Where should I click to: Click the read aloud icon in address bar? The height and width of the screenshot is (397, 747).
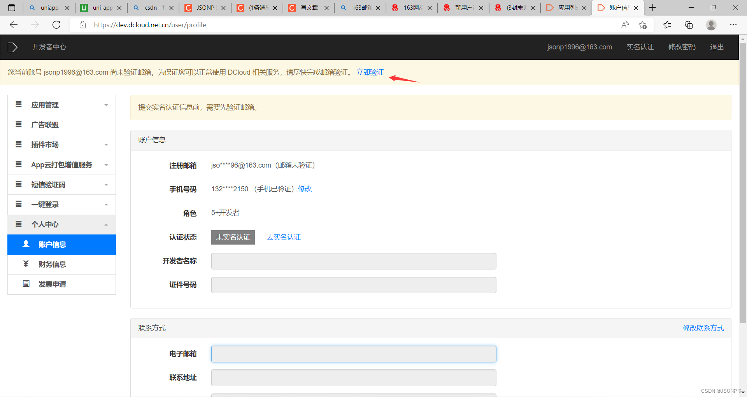[625, 24]
